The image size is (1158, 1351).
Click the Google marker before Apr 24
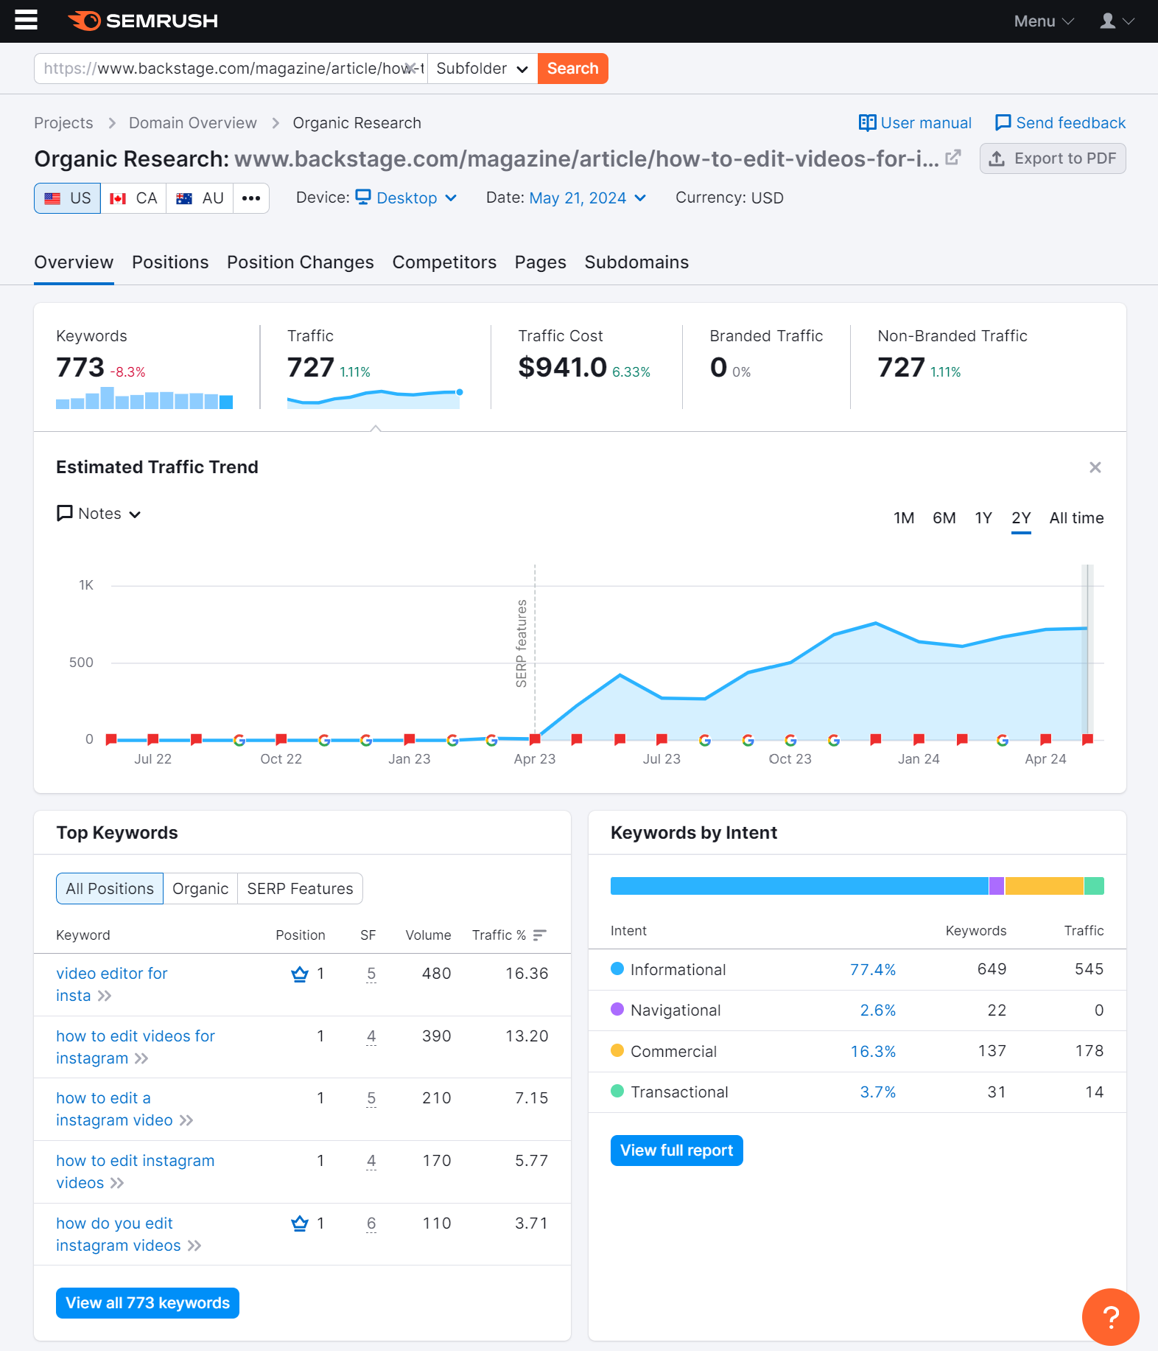[x=1003, y=740]
